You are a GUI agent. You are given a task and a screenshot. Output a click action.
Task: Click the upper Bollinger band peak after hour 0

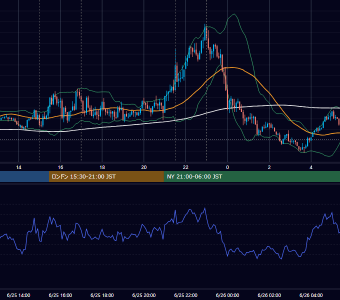click(x=234, y=14)
